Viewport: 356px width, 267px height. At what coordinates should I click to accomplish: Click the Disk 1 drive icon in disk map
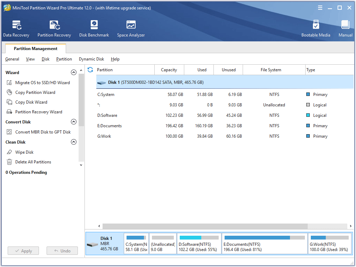click(92, 245)
